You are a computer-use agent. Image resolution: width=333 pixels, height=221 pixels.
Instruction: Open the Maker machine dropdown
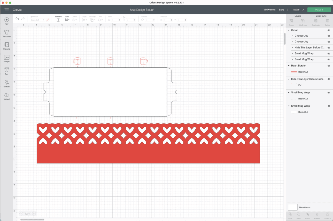[298, 10]
